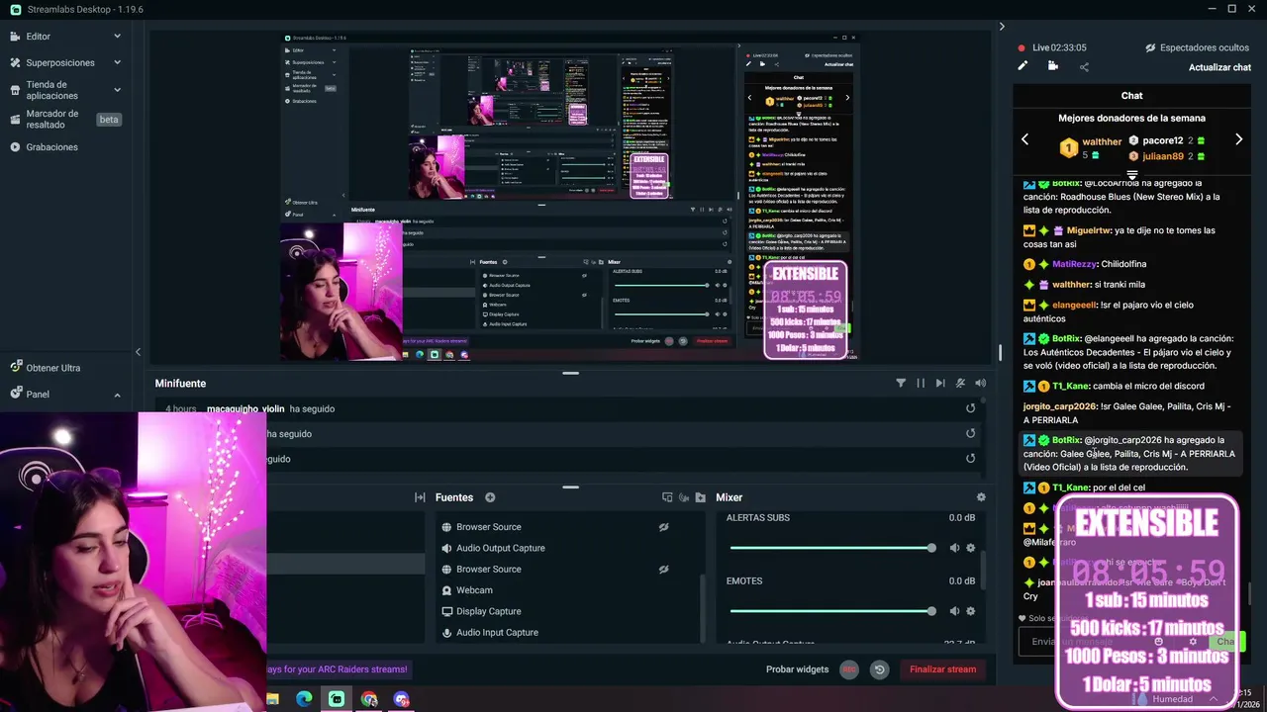Image resolution: width=1267 pixels, height=712 pixels.
Task: Collapse the chat panel with the top arrow
Action: [1001, 27]
